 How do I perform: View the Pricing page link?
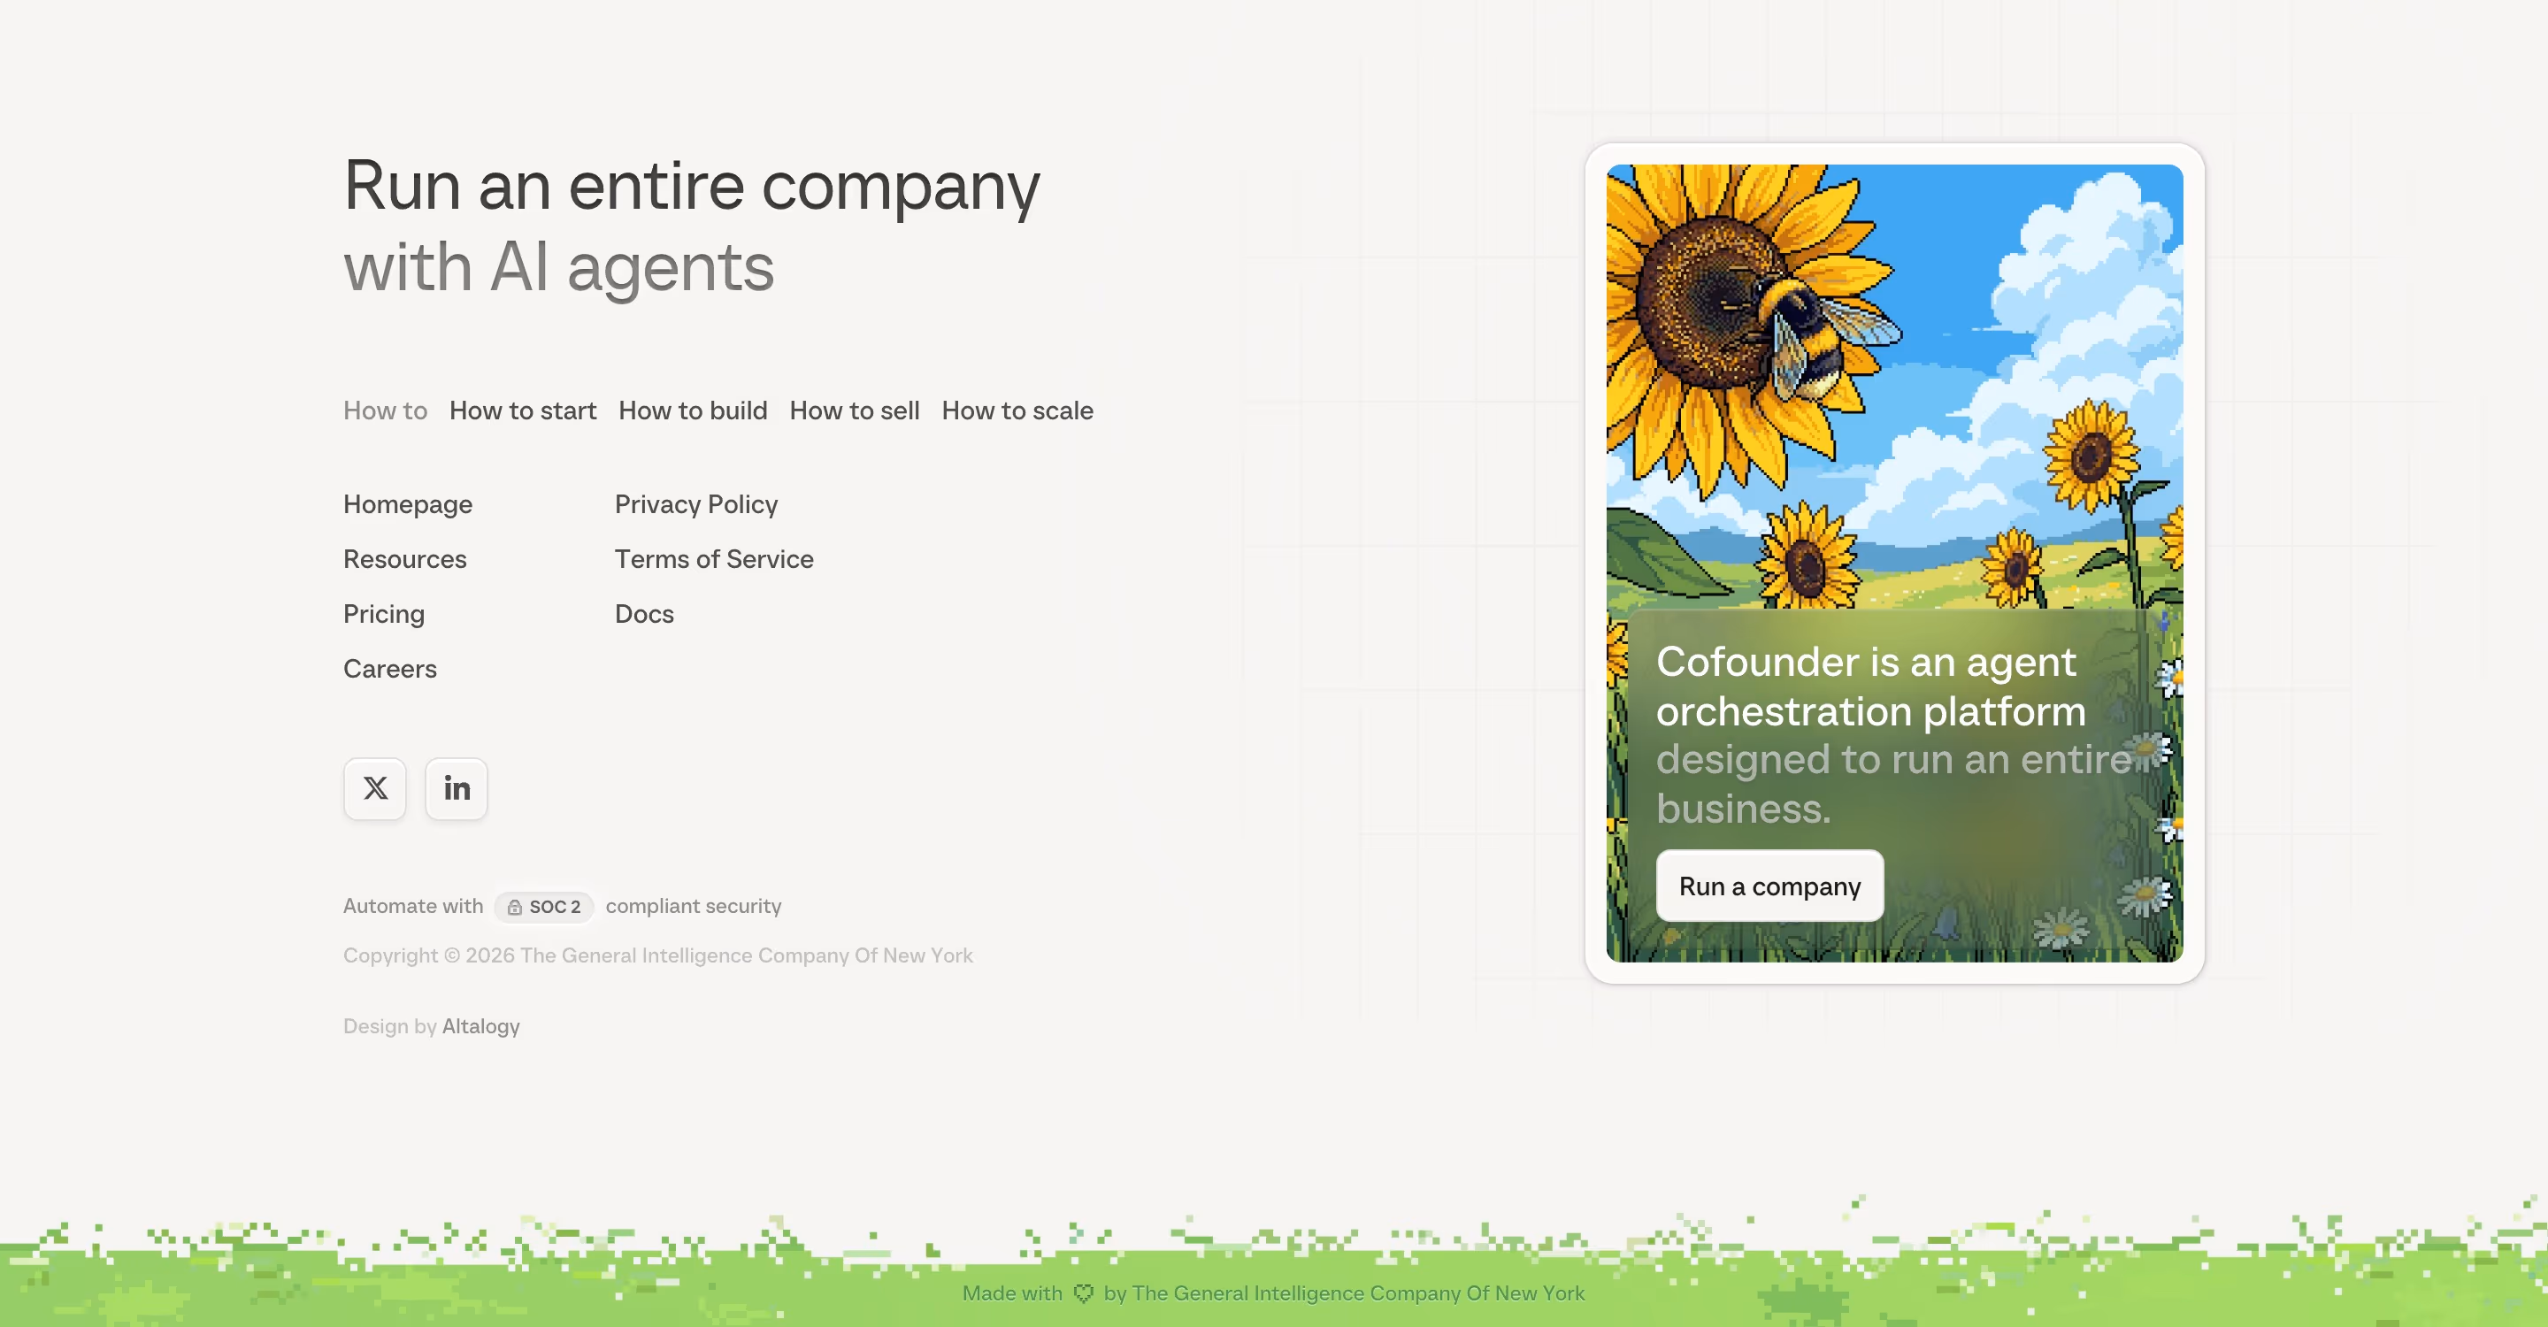(x=384, y=614)
